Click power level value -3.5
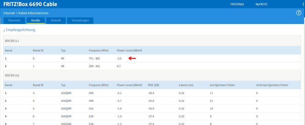305x125 pixels. coord(119,58)
